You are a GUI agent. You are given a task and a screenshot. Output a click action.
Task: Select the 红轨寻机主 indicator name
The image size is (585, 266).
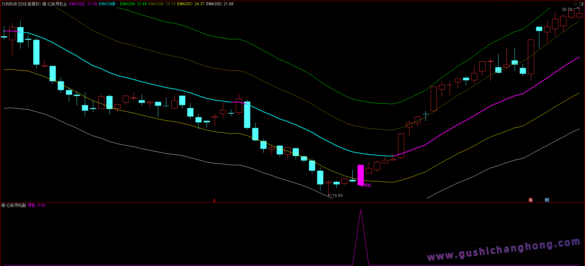(x=57, y=4)
